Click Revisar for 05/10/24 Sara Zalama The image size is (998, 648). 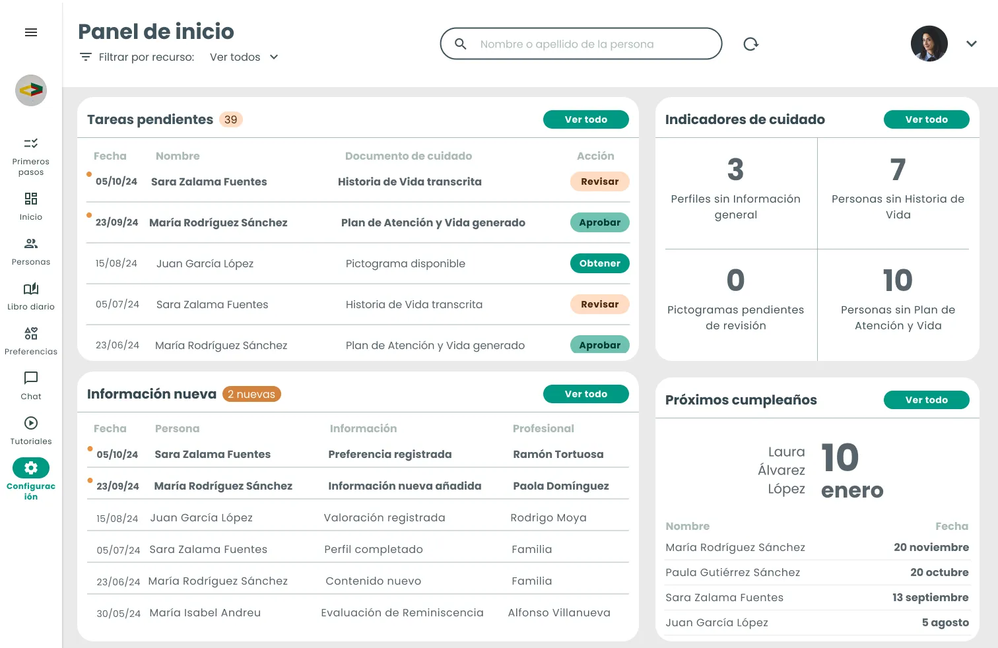point(600,181)
